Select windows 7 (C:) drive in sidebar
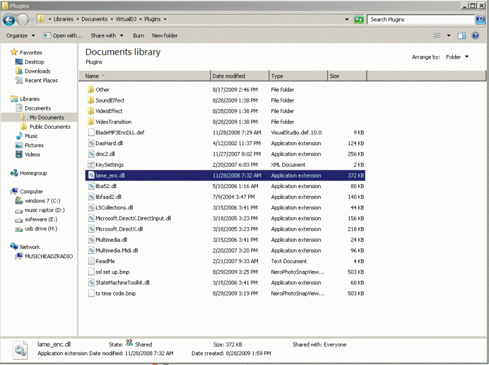Image resolution: width=489 pixels, height=365 pixels. (x=42, y=201)
